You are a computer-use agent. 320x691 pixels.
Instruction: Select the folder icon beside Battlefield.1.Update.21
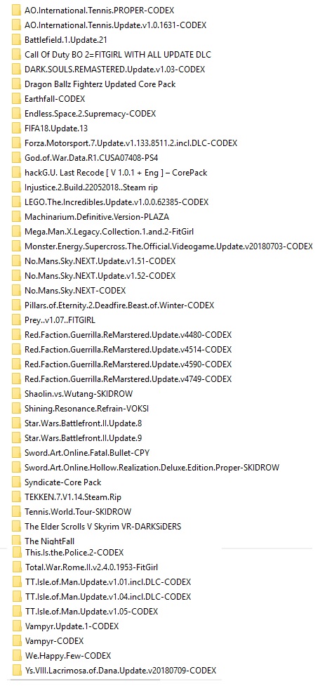(x=16, y=39)
